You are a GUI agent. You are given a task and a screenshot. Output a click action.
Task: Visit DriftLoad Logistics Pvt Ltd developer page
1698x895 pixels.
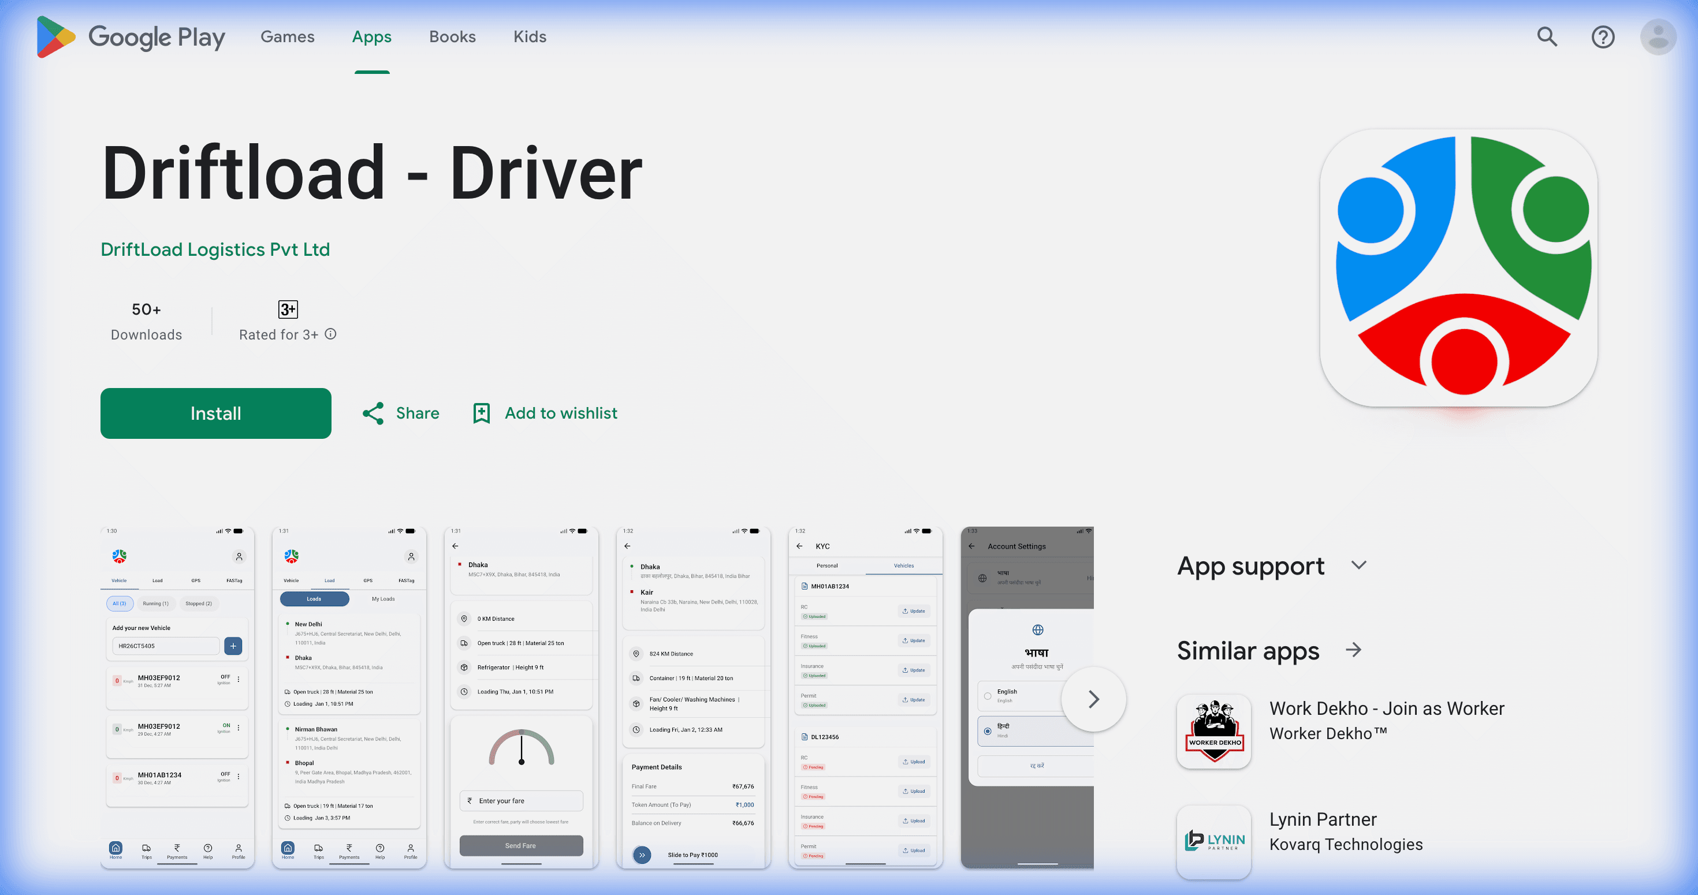click(x=215, y=250)
